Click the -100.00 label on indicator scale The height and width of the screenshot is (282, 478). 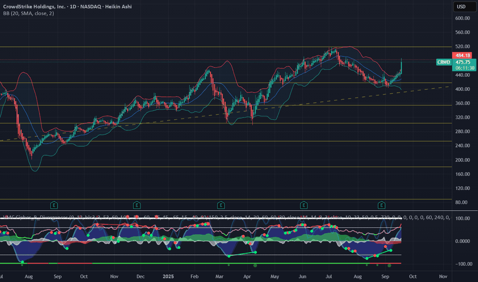coord(463,264)
